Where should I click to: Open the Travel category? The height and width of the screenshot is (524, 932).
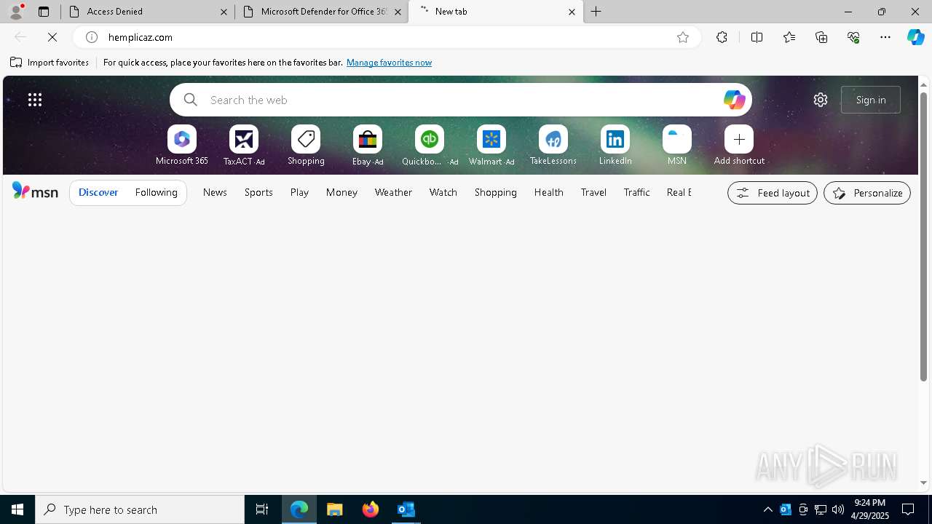click(x=593, y=192)
